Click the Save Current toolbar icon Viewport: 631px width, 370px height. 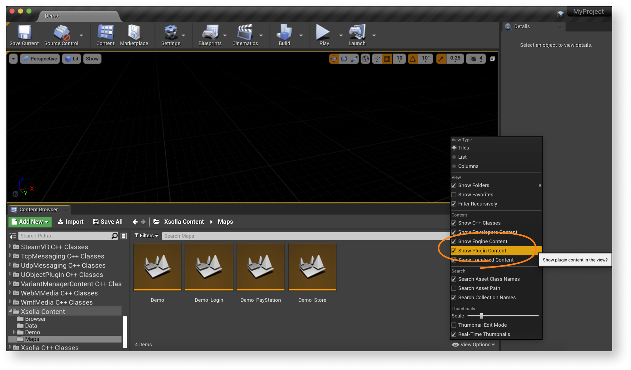click(24, 33)
